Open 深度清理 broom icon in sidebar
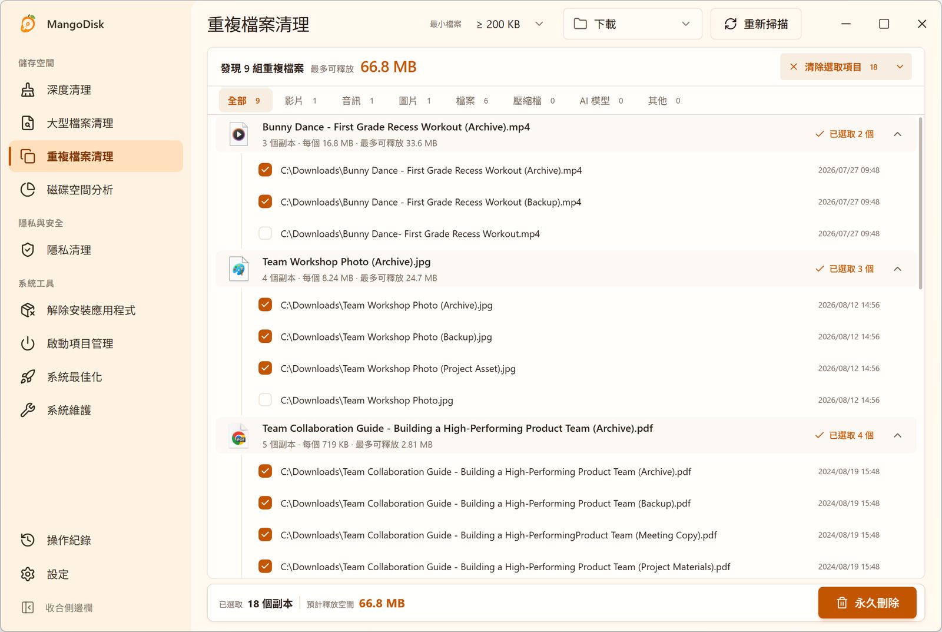The height and width of the screenshot is (632, 942). [x=28, y=90]
